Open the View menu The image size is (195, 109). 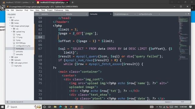click(x=32, y=10)
